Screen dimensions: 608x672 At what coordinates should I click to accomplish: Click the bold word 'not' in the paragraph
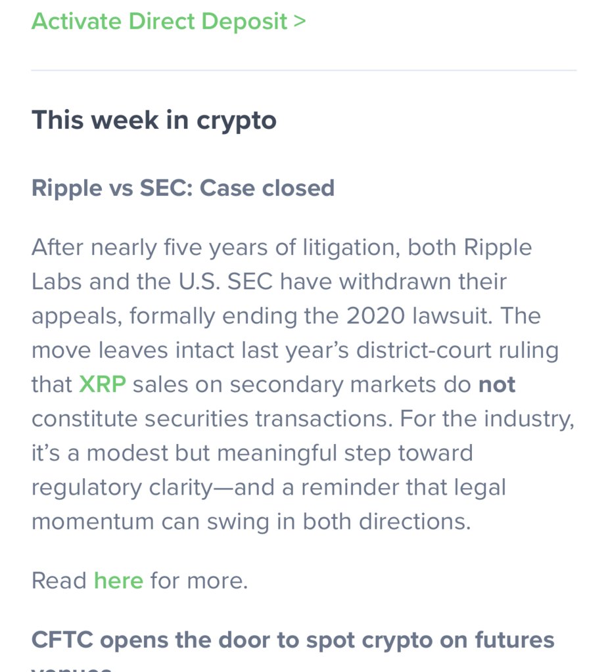coord(496,384)
